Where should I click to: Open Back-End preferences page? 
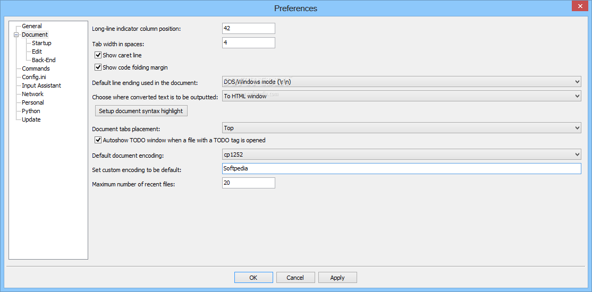coord(44,60)
